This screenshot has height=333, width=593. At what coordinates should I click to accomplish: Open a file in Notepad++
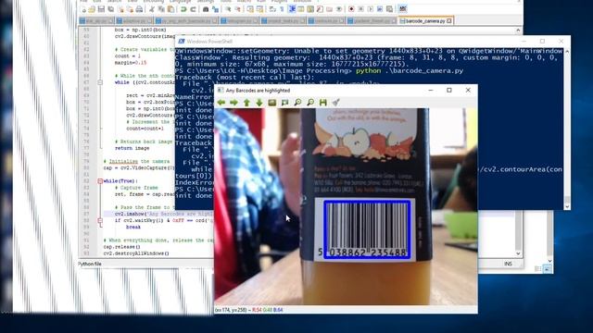click(x=92, y=9)
